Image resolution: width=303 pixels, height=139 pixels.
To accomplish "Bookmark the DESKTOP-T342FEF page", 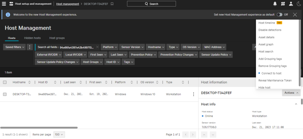I will click(112, 4).
